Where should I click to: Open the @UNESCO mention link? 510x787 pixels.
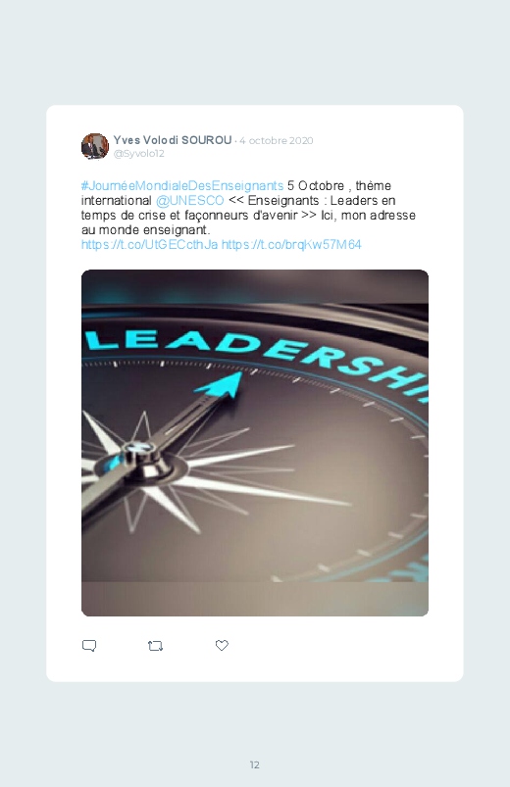click(x=190, y=200)
